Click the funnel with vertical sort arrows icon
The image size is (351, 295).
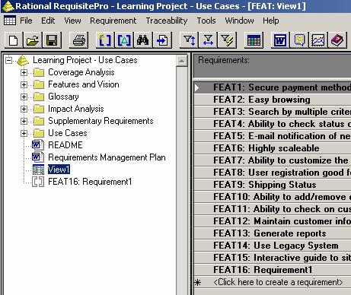190,40
